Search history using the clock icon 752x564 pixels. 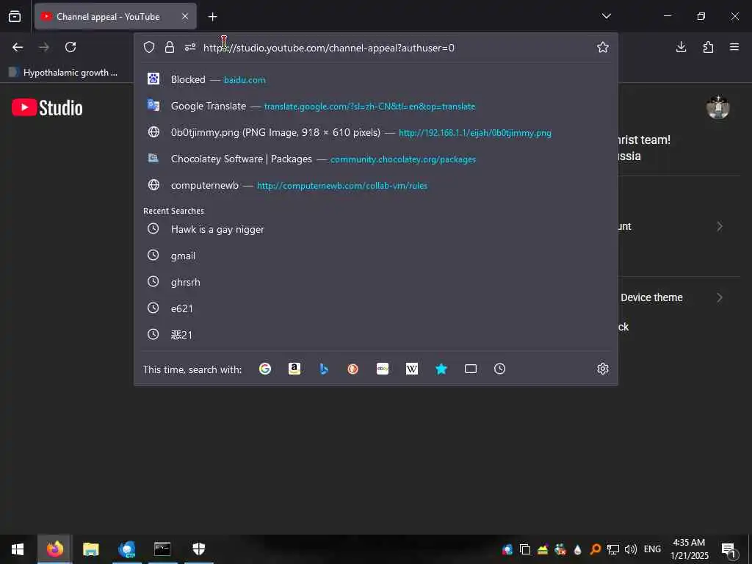tap(499, 369)
